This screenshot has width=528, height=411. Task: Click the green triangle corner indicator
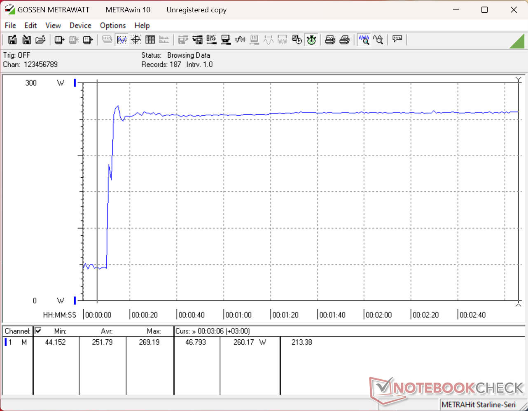tap(517, 41)
